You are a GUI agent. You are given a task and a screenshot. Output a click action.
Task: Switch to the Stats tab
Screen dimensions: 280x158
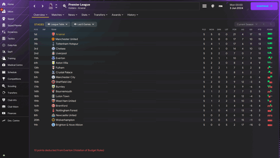pos(85,15)
